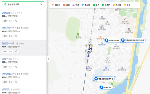The image size is (150, 94).
Task: Click the location pin icon for 연천농협주차장
Action: [16, 21]
